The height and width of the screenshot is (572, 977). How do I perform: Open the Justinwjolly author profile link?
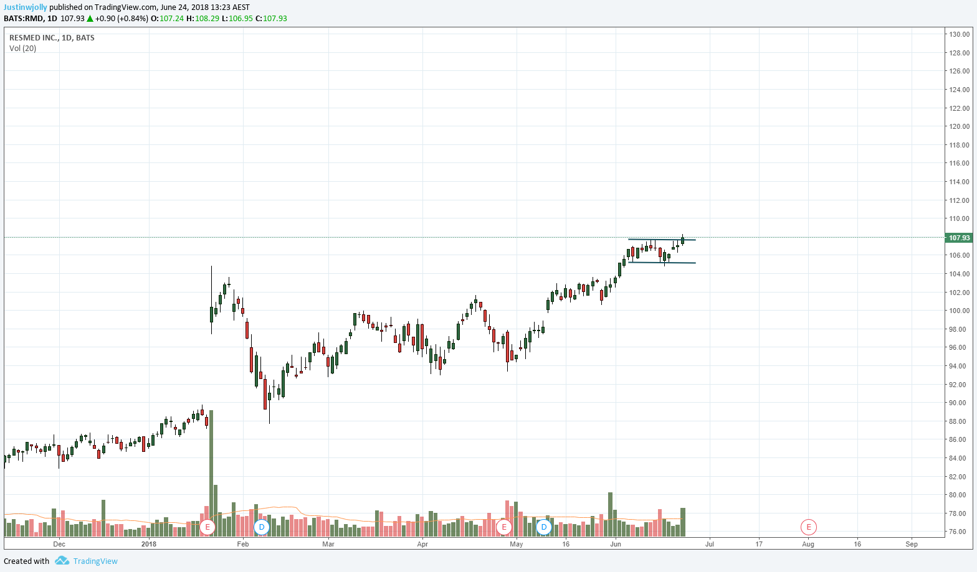(x=26, y=7)
